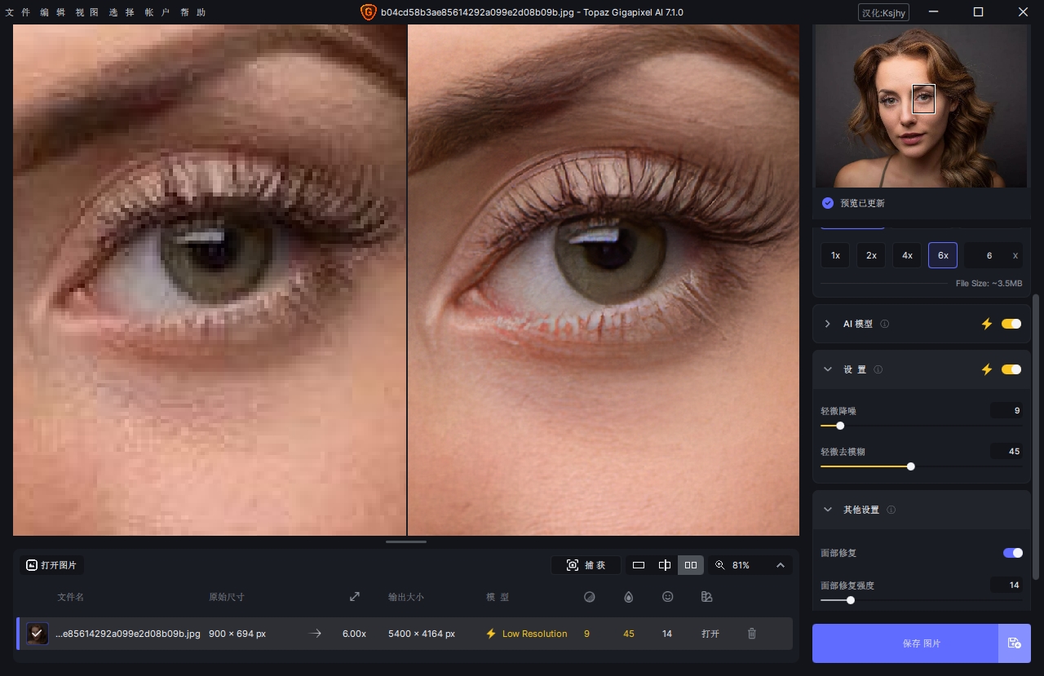Click the portrait preview navigator thumbnail

click(x=922, y=106)
